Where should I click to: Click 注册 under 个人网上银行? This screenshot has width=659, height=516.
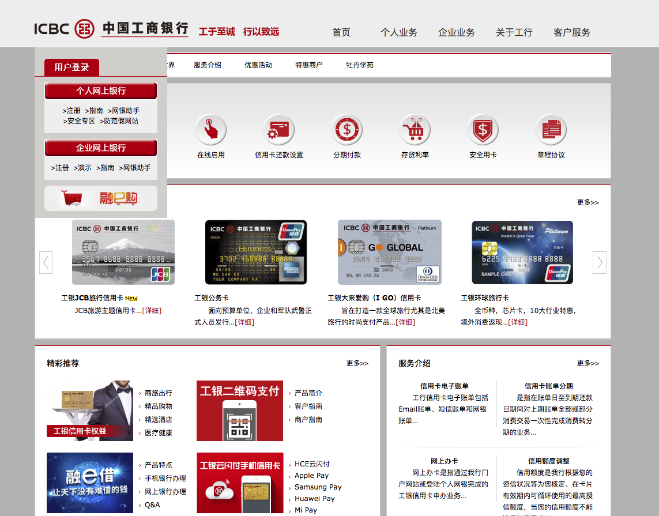(71, 111)
